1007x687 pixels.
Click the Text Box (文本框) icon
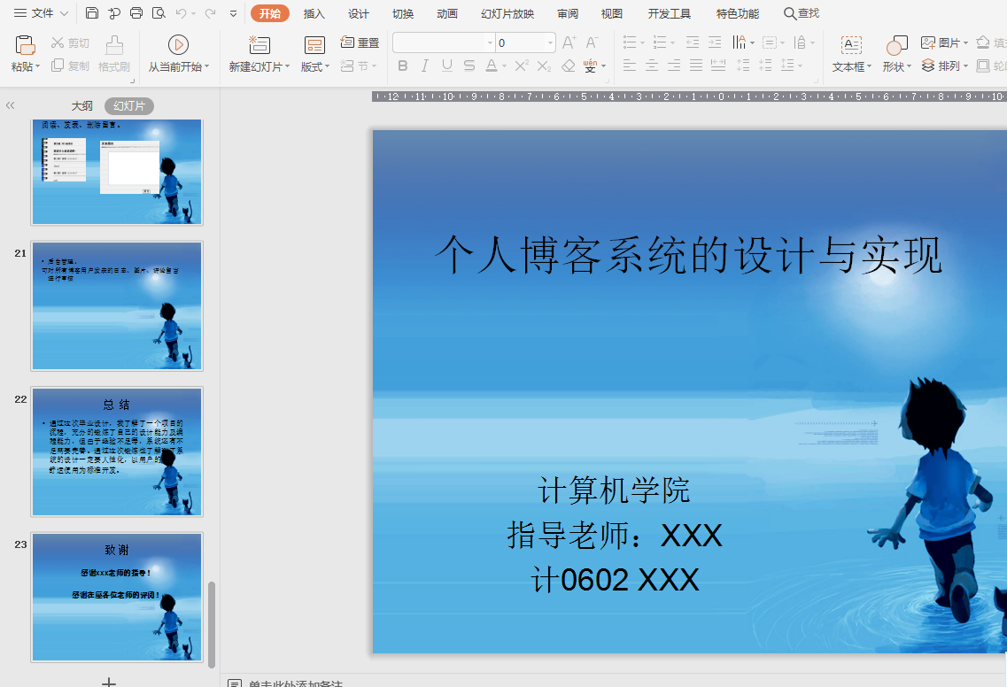pos(851,45)
